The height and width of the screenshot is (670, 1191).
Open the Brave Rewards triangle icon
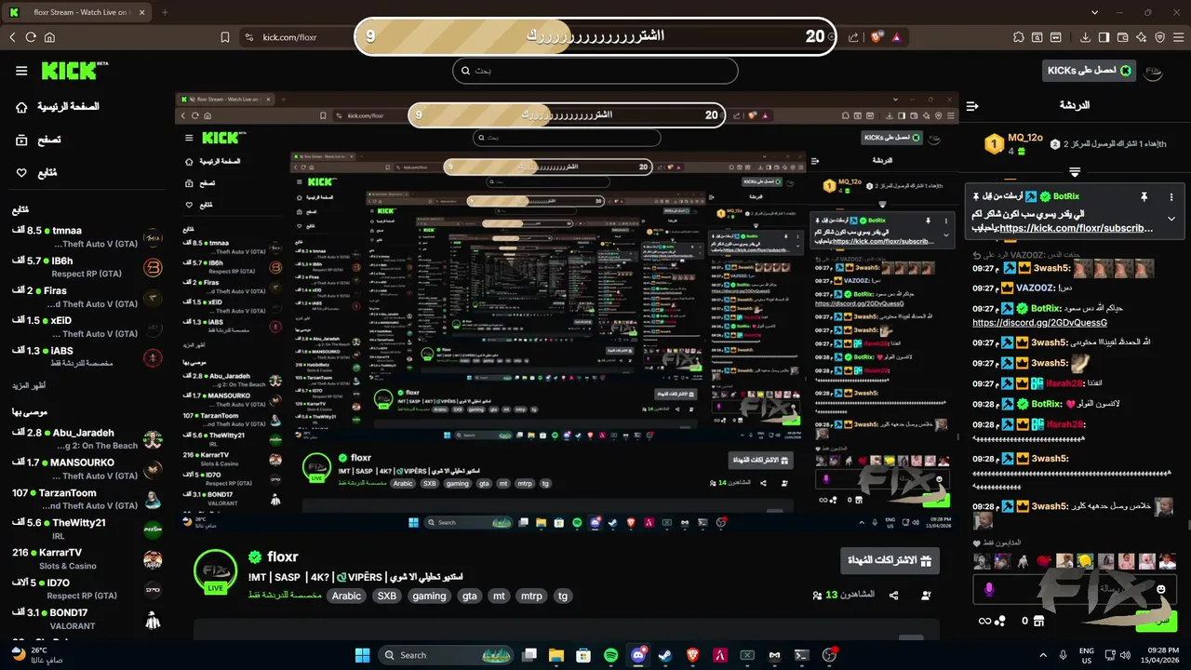pos(896,37)
